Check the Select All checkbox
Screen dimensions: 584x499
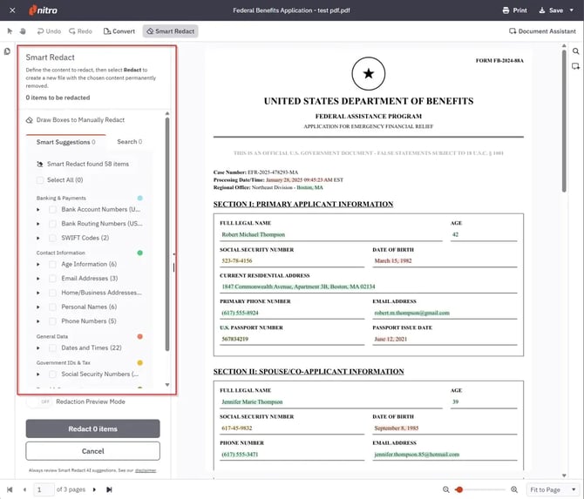point(40,180)
